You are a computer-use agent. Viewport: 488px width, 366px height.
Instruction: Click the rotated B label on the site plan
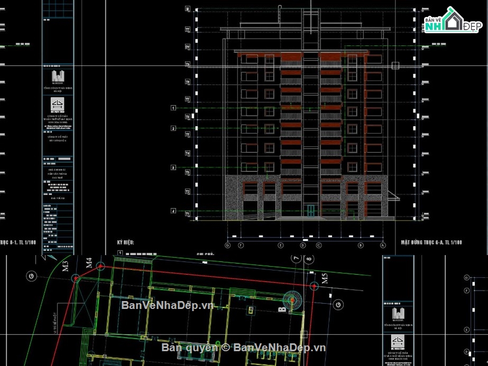(282, 309)
